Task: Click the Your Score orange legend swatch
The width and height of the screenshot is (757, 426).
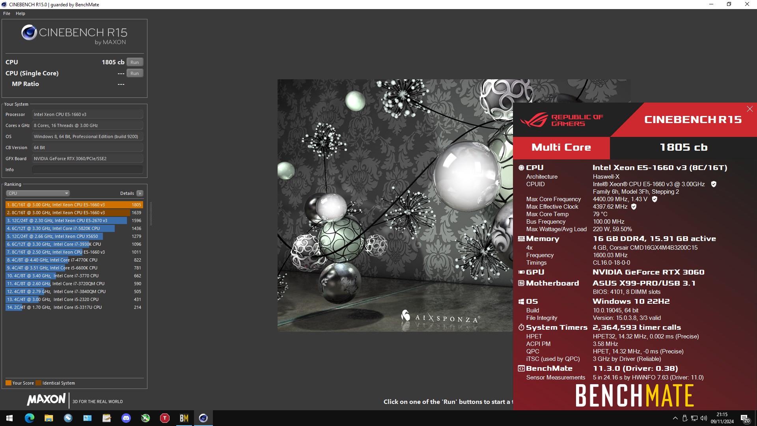Action: click(x=8, y=383)
